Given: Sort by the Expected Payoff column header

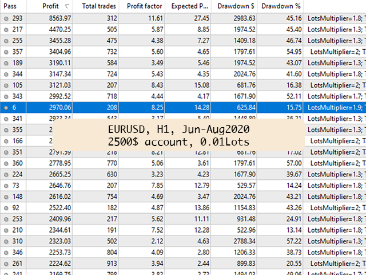Looking at the screenshot, I should click(188, 6).
